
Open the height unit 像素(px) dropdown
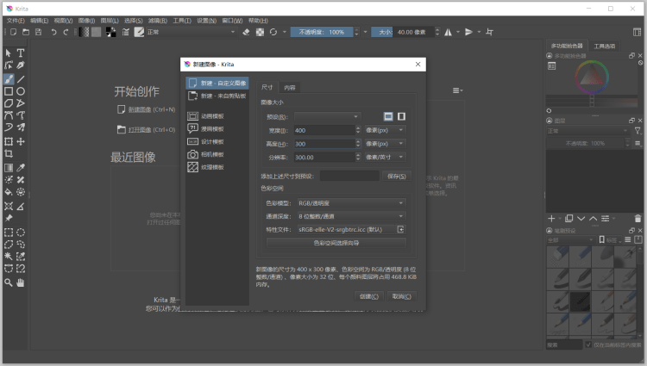tap(385, 144)
